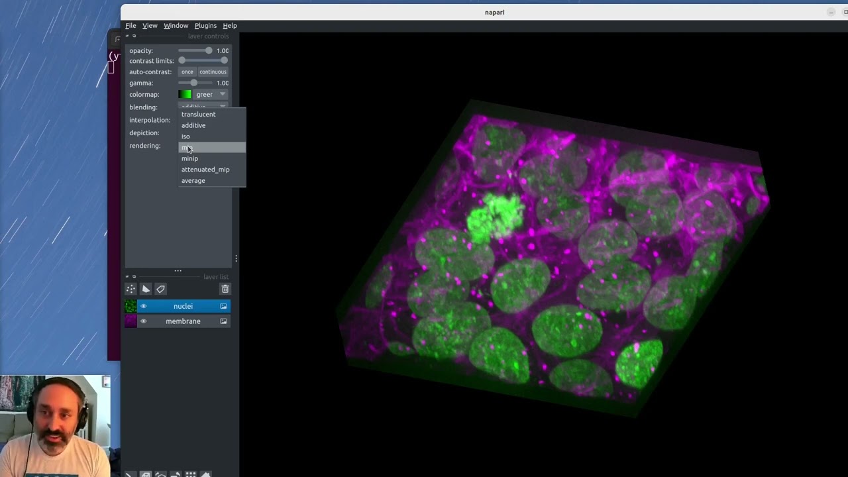Screen dimensions: 848x477
Task: Click the gamma slider handle
Action: point(193,83)
